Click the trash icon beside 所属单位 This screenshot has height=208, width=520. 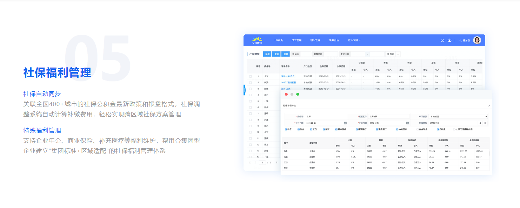click(485, 123)
